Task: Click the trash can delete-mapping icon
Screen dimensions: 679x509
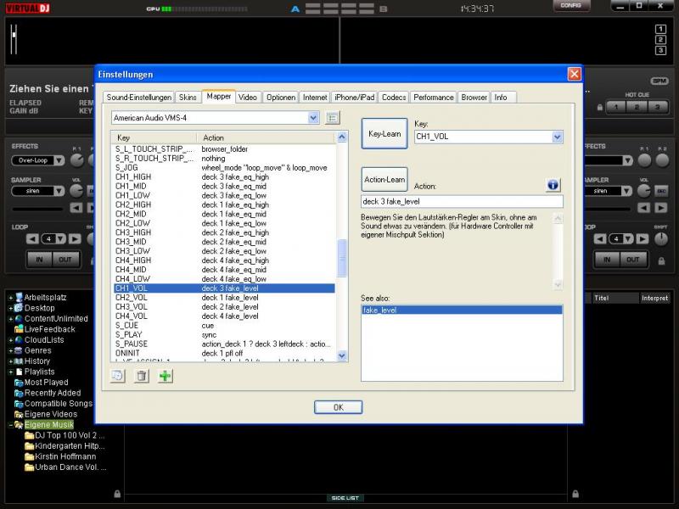Action: [142, 376]
